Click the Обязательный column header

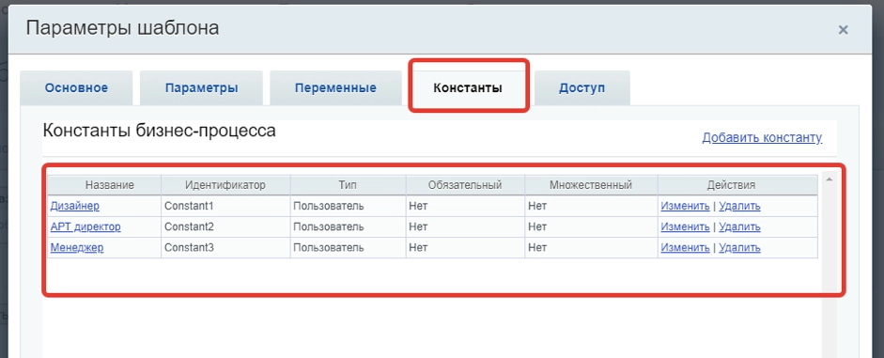(x=465, y=185)
